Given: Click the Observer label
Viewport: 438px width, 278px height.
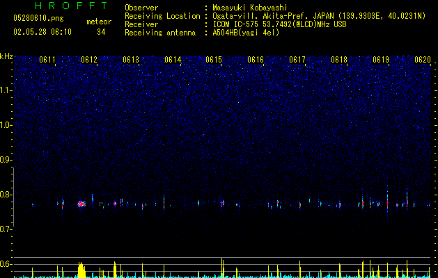Looking at the screenshot, I should (141, 8).
